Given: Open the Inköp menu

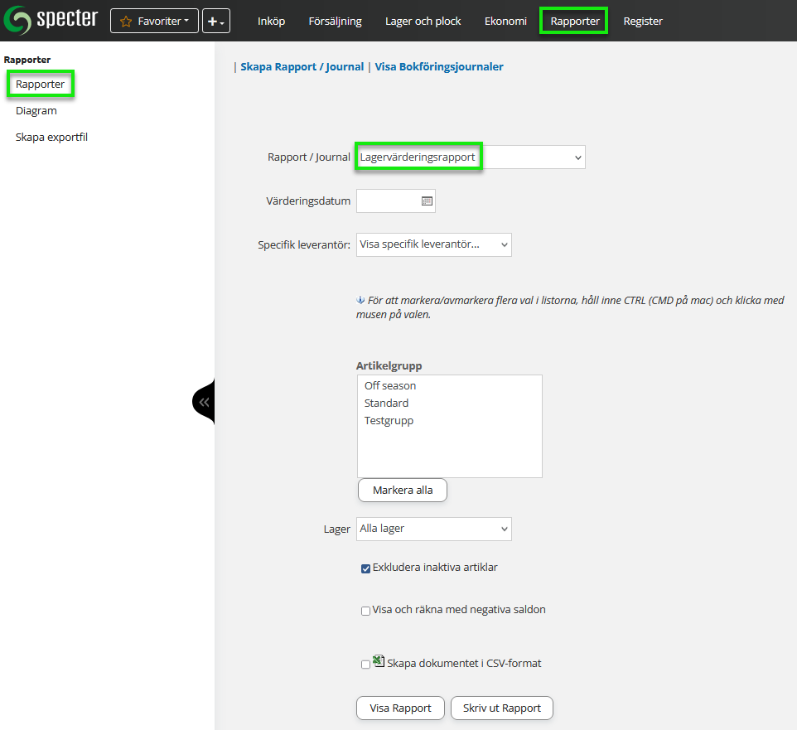Looking at the screenshot, I should click(x=271, y=21).
